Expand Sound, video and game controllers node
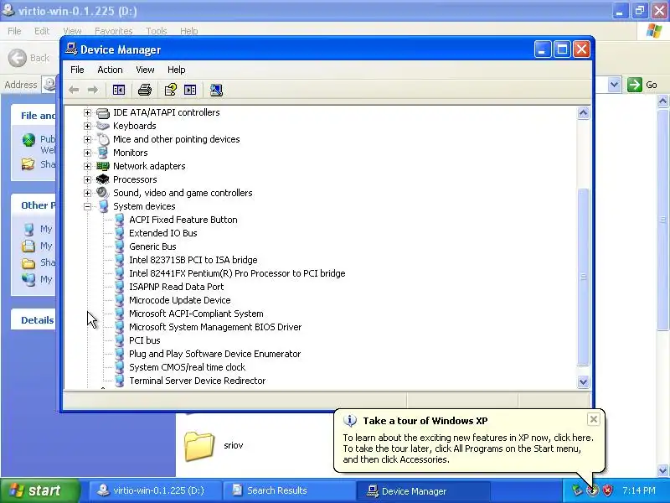670x503 pixels. [x=88, y=193]
